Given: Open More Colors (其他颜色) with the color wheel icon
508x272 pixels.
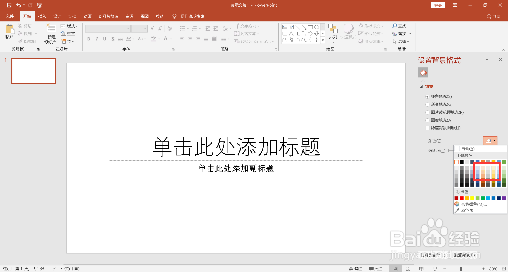Looking at the screenshot, I should pos(457,204).
